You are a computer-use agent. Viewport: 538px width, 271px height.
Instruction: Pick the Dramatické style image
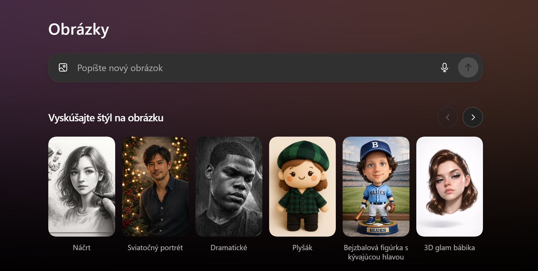pos(229,186)
